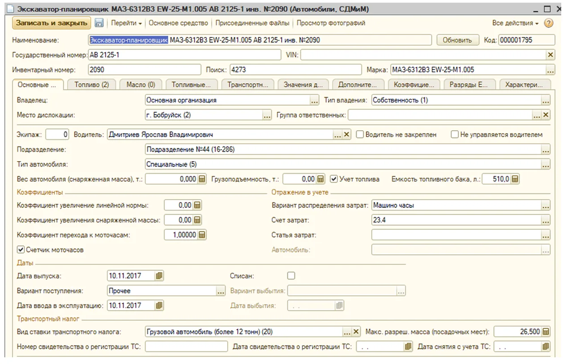Open calendar for Дата ввода в эксплуатацию
Image resolution: width=563 pixels, height=364 pixels.
(159, 305)
